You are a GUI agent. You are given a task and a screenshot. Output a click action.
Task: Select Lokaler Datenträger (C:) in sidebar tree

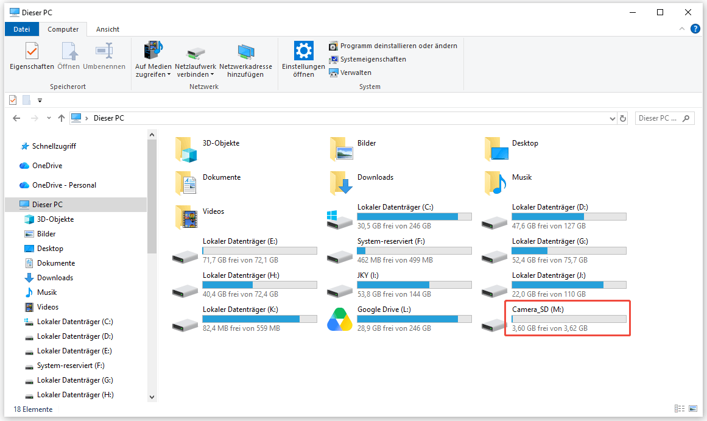coord(75,322)
